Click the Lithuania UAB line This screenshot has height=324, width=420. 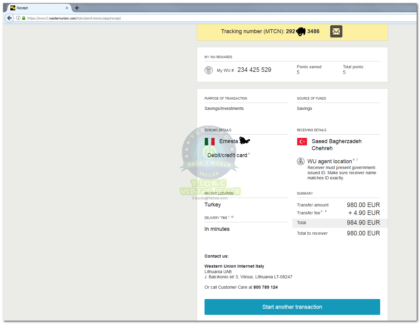(x=218, y=272)
